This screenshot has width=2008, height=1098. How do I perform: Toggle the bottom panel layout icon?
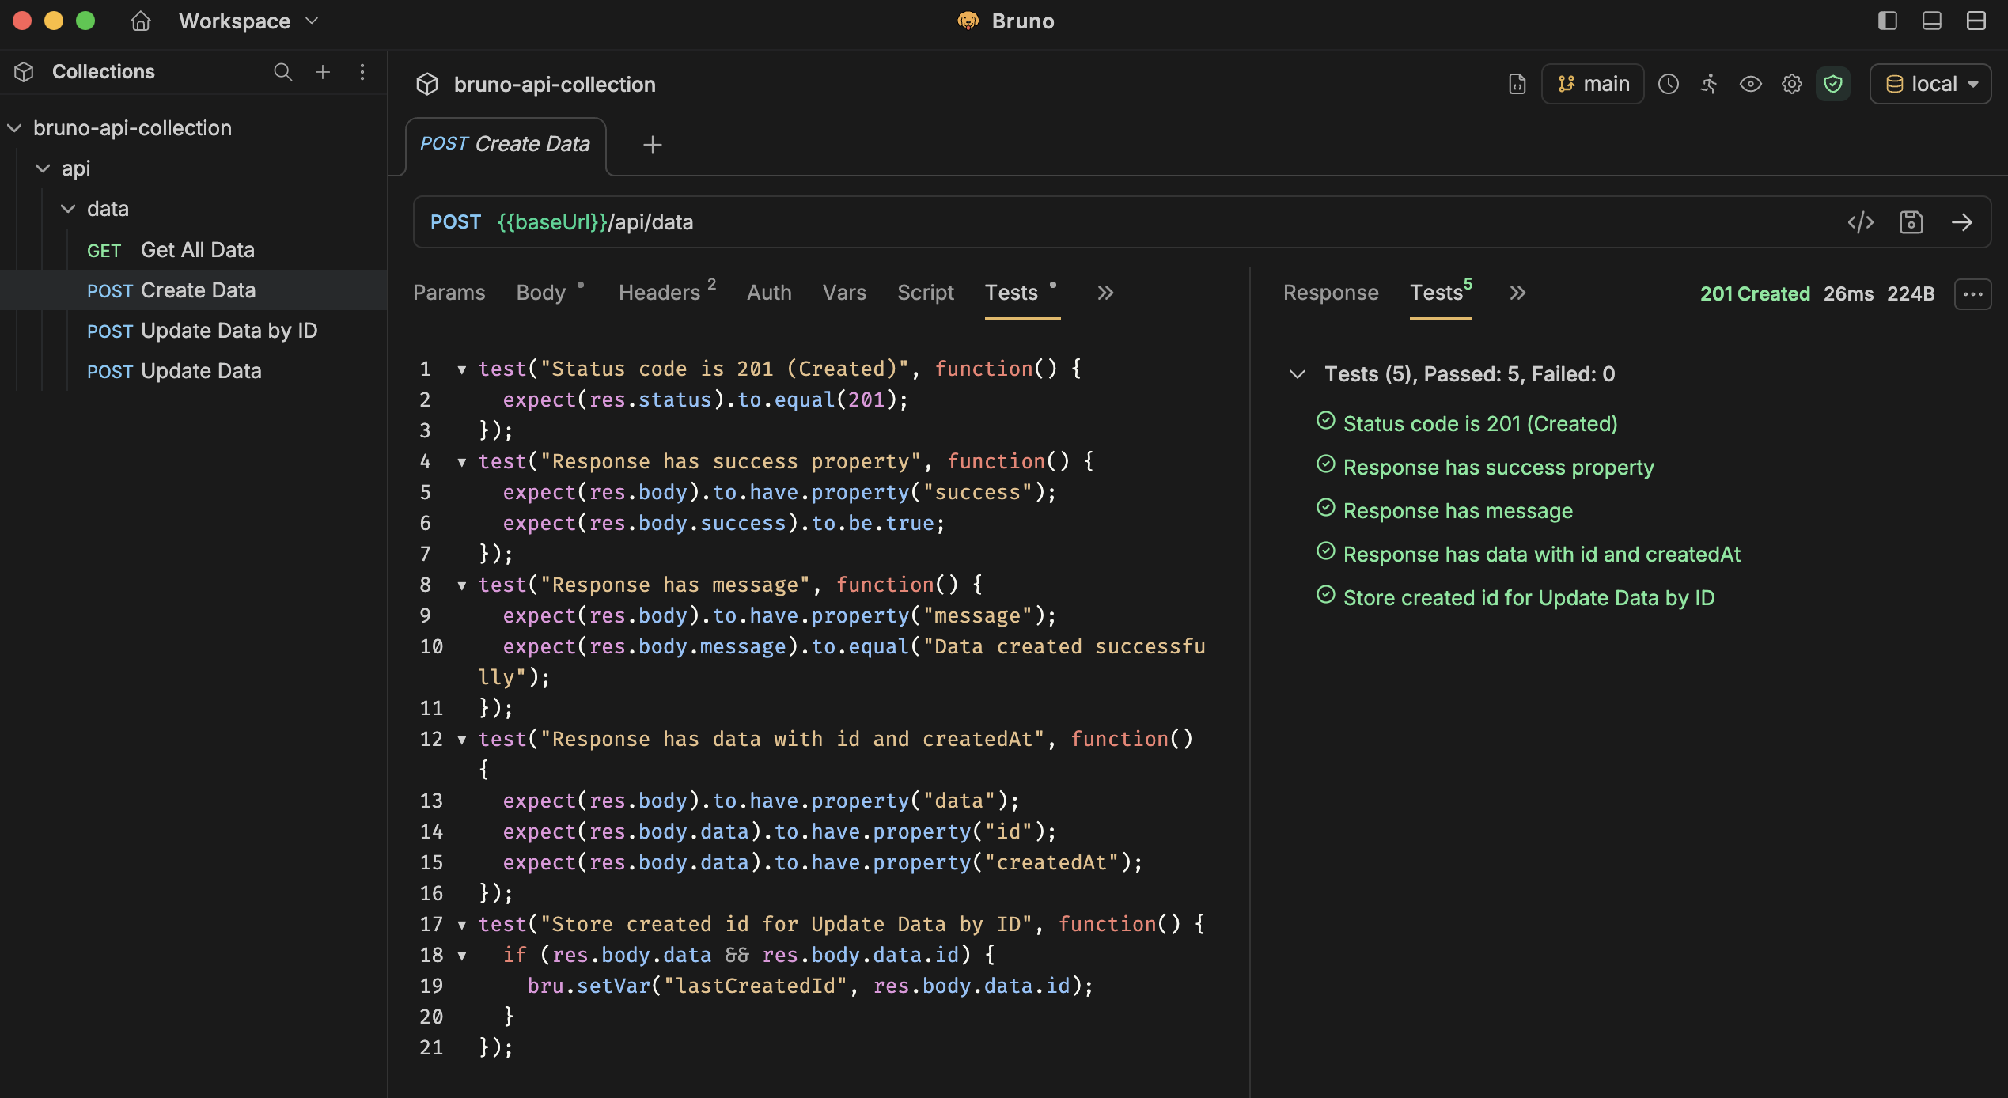[x=1931, y=21]
